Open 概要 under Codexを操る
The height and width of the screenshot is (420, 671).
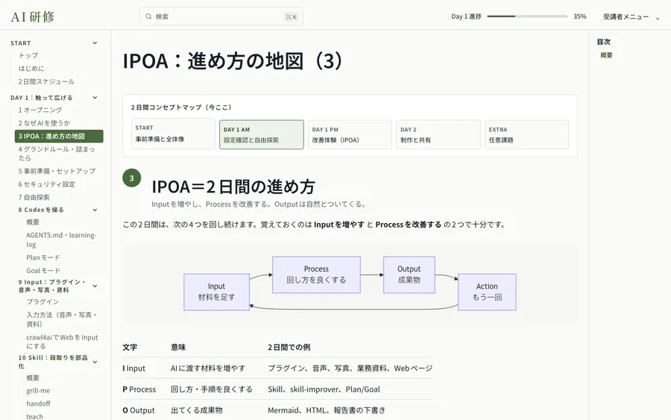[x=33, y=222]
